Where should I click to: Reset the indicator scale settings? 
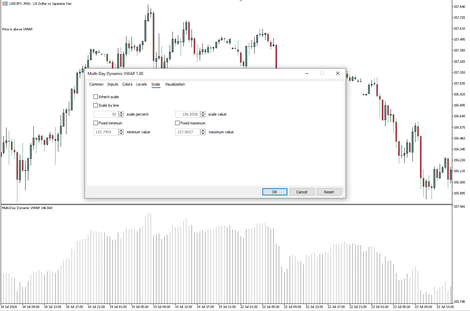click(x=329, y=192)
